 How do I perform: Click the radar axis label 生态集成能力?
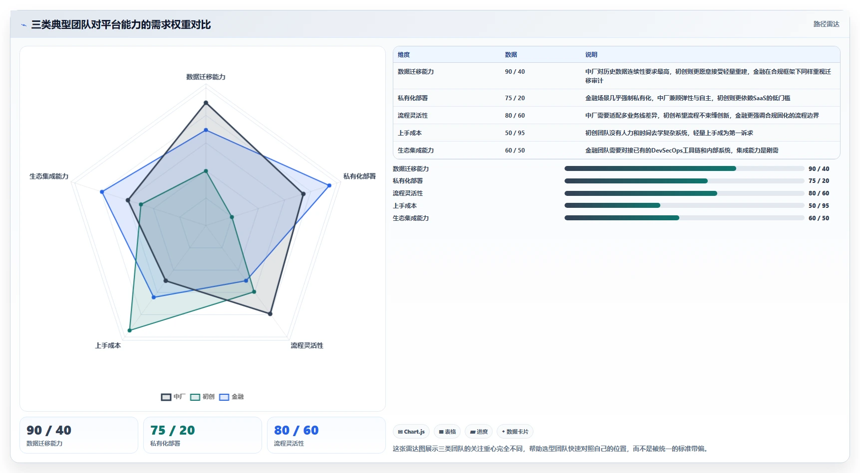coord(49,176)
